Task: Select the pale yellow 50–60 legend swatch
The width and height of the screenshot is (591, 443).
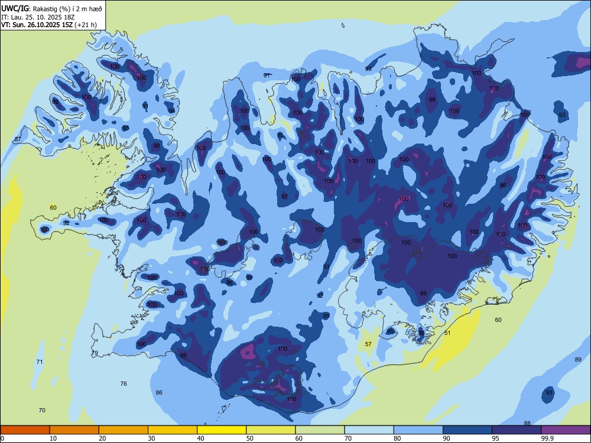Action: coord(271,430)
